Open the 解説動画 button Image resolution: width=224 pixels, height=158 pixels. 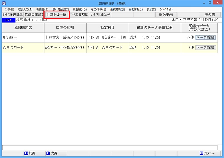pyautogui.click(x=166, y=14)
